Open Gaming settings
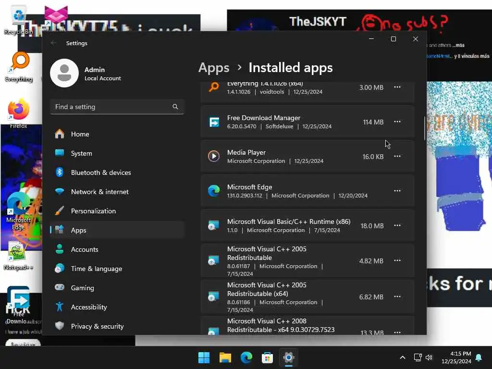This screenshot has width=492, height=369. (x=117, y=288)
